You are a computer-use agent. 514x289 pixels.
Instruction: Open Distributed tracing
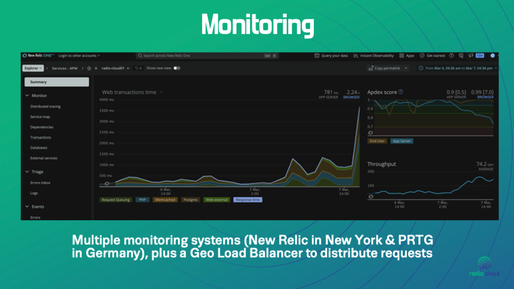45,107
